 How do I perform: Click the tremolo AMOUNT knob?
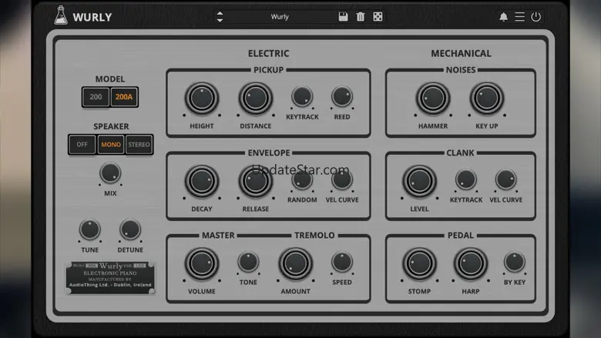coord(296,264)
